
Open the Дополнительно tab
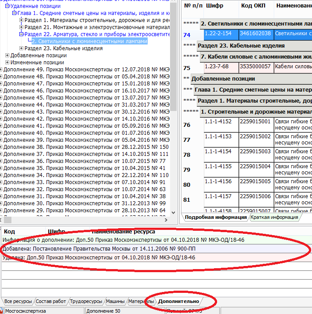tap(179, 301)
